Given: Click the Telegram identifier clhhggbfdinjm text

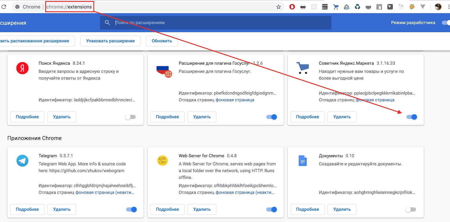Looking at the screenshot, I should [x=87, y=186].
